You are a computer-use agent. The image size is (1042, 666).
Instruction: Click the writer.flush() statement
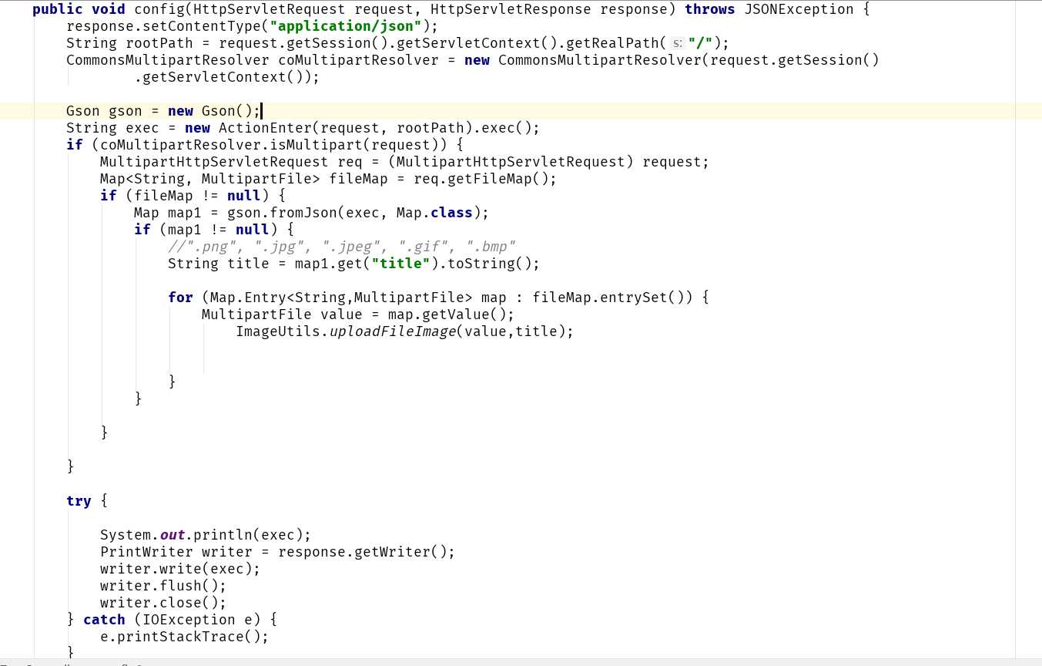point(163,586)
